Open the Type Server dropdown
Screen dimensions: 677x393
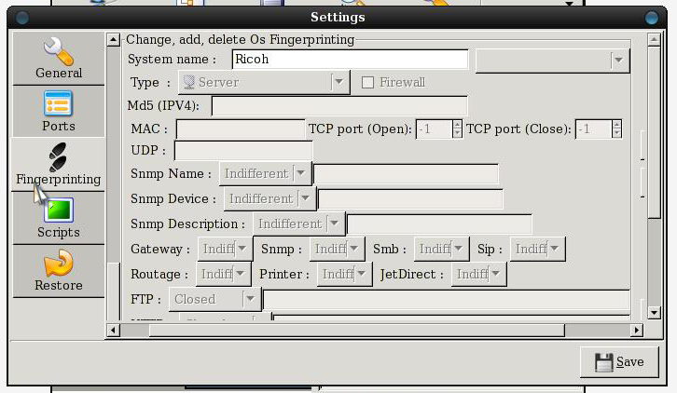click(x=263, y=82)
